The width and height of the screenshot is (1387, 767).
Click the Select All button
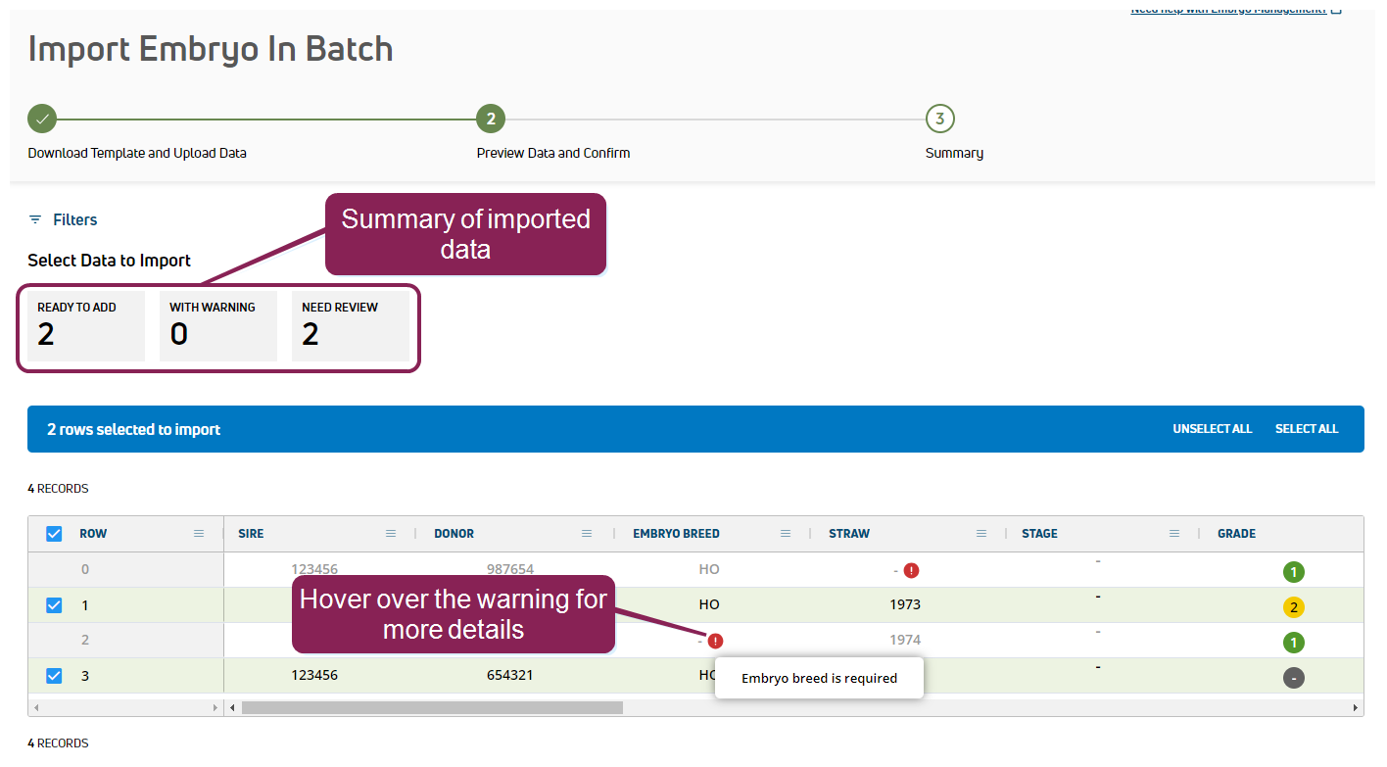(x=1306, y=429)
